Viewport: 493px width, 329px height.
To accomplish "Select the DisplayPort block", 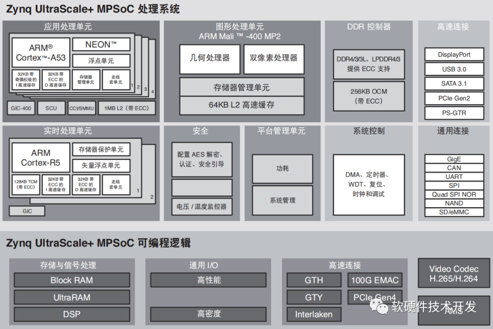I will (x=454, y=54).
